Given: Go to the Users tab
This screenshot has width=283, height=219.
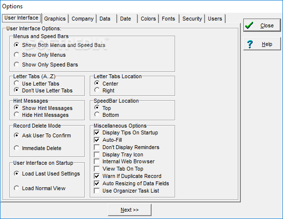Looking at the screenshot, I should coord(215,19).
